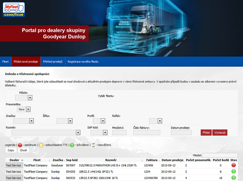
Task: Go to the Fleet menu tab
Action: [x=5, y=62]
